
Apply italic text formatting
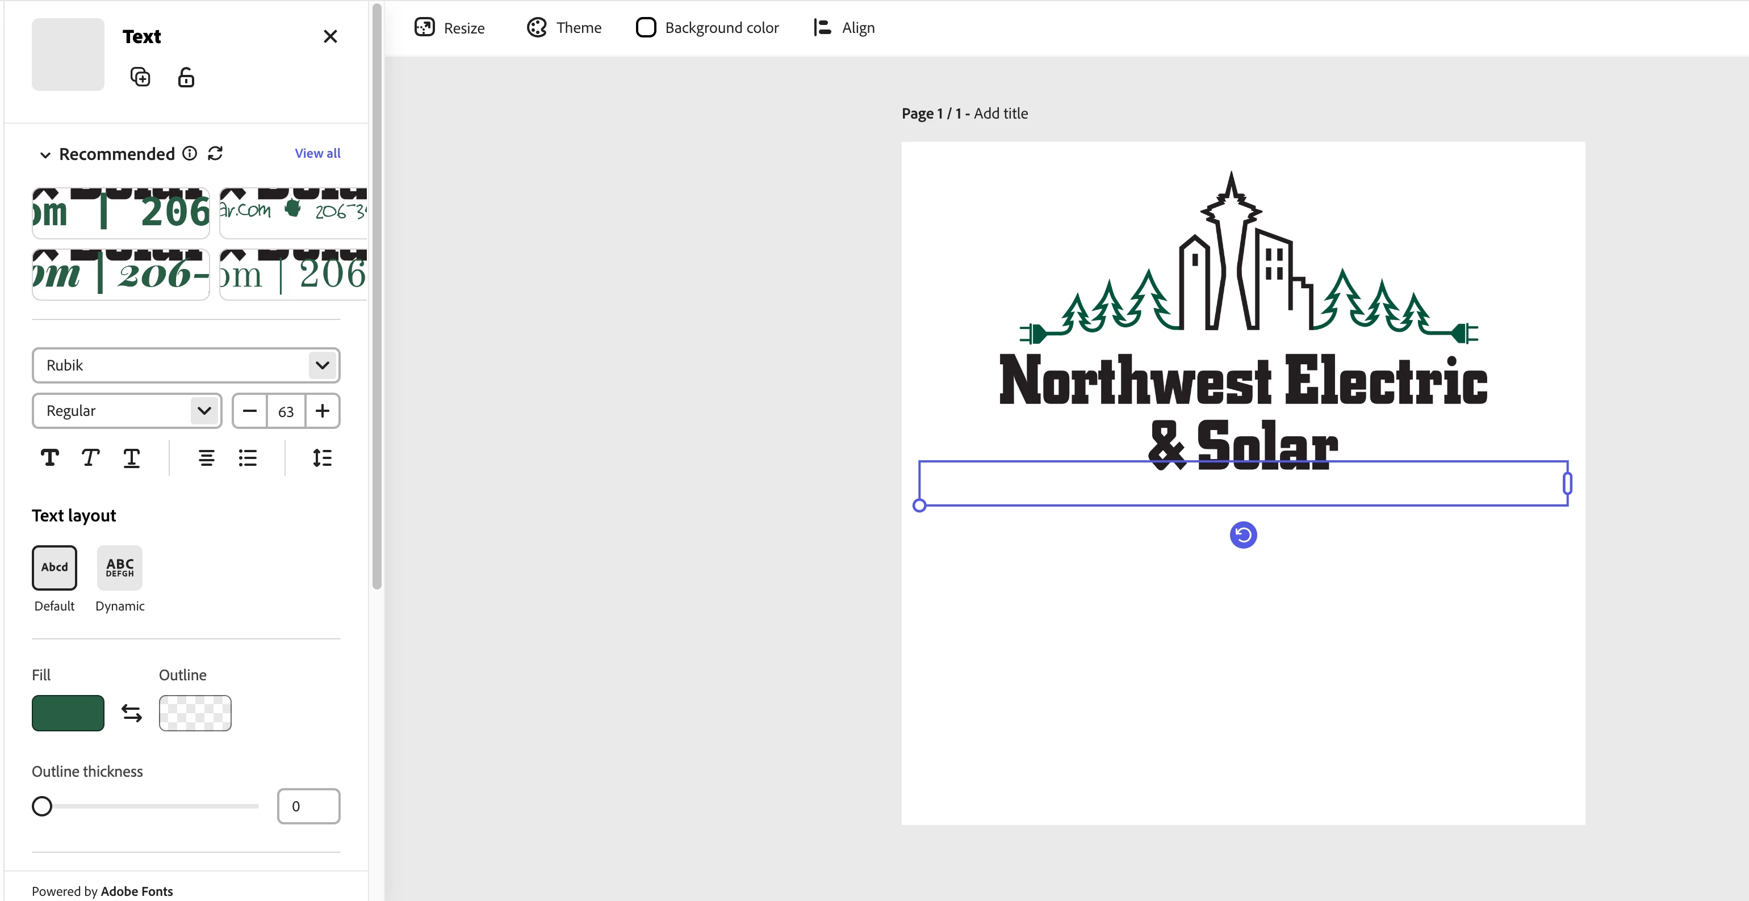coord(90,458)
